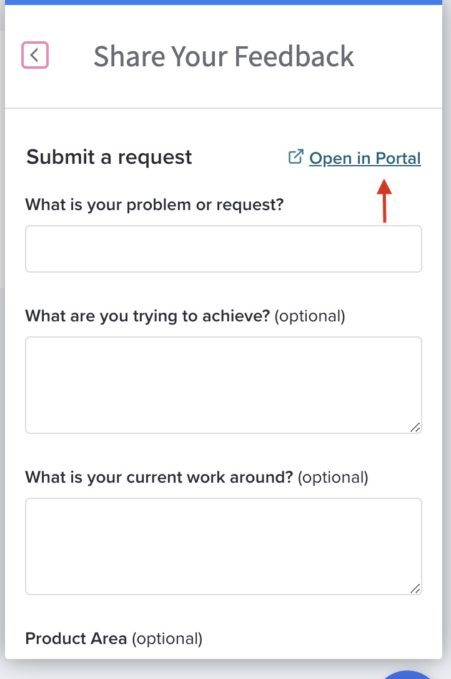Click the What is your problem or request label

point(154,204)
